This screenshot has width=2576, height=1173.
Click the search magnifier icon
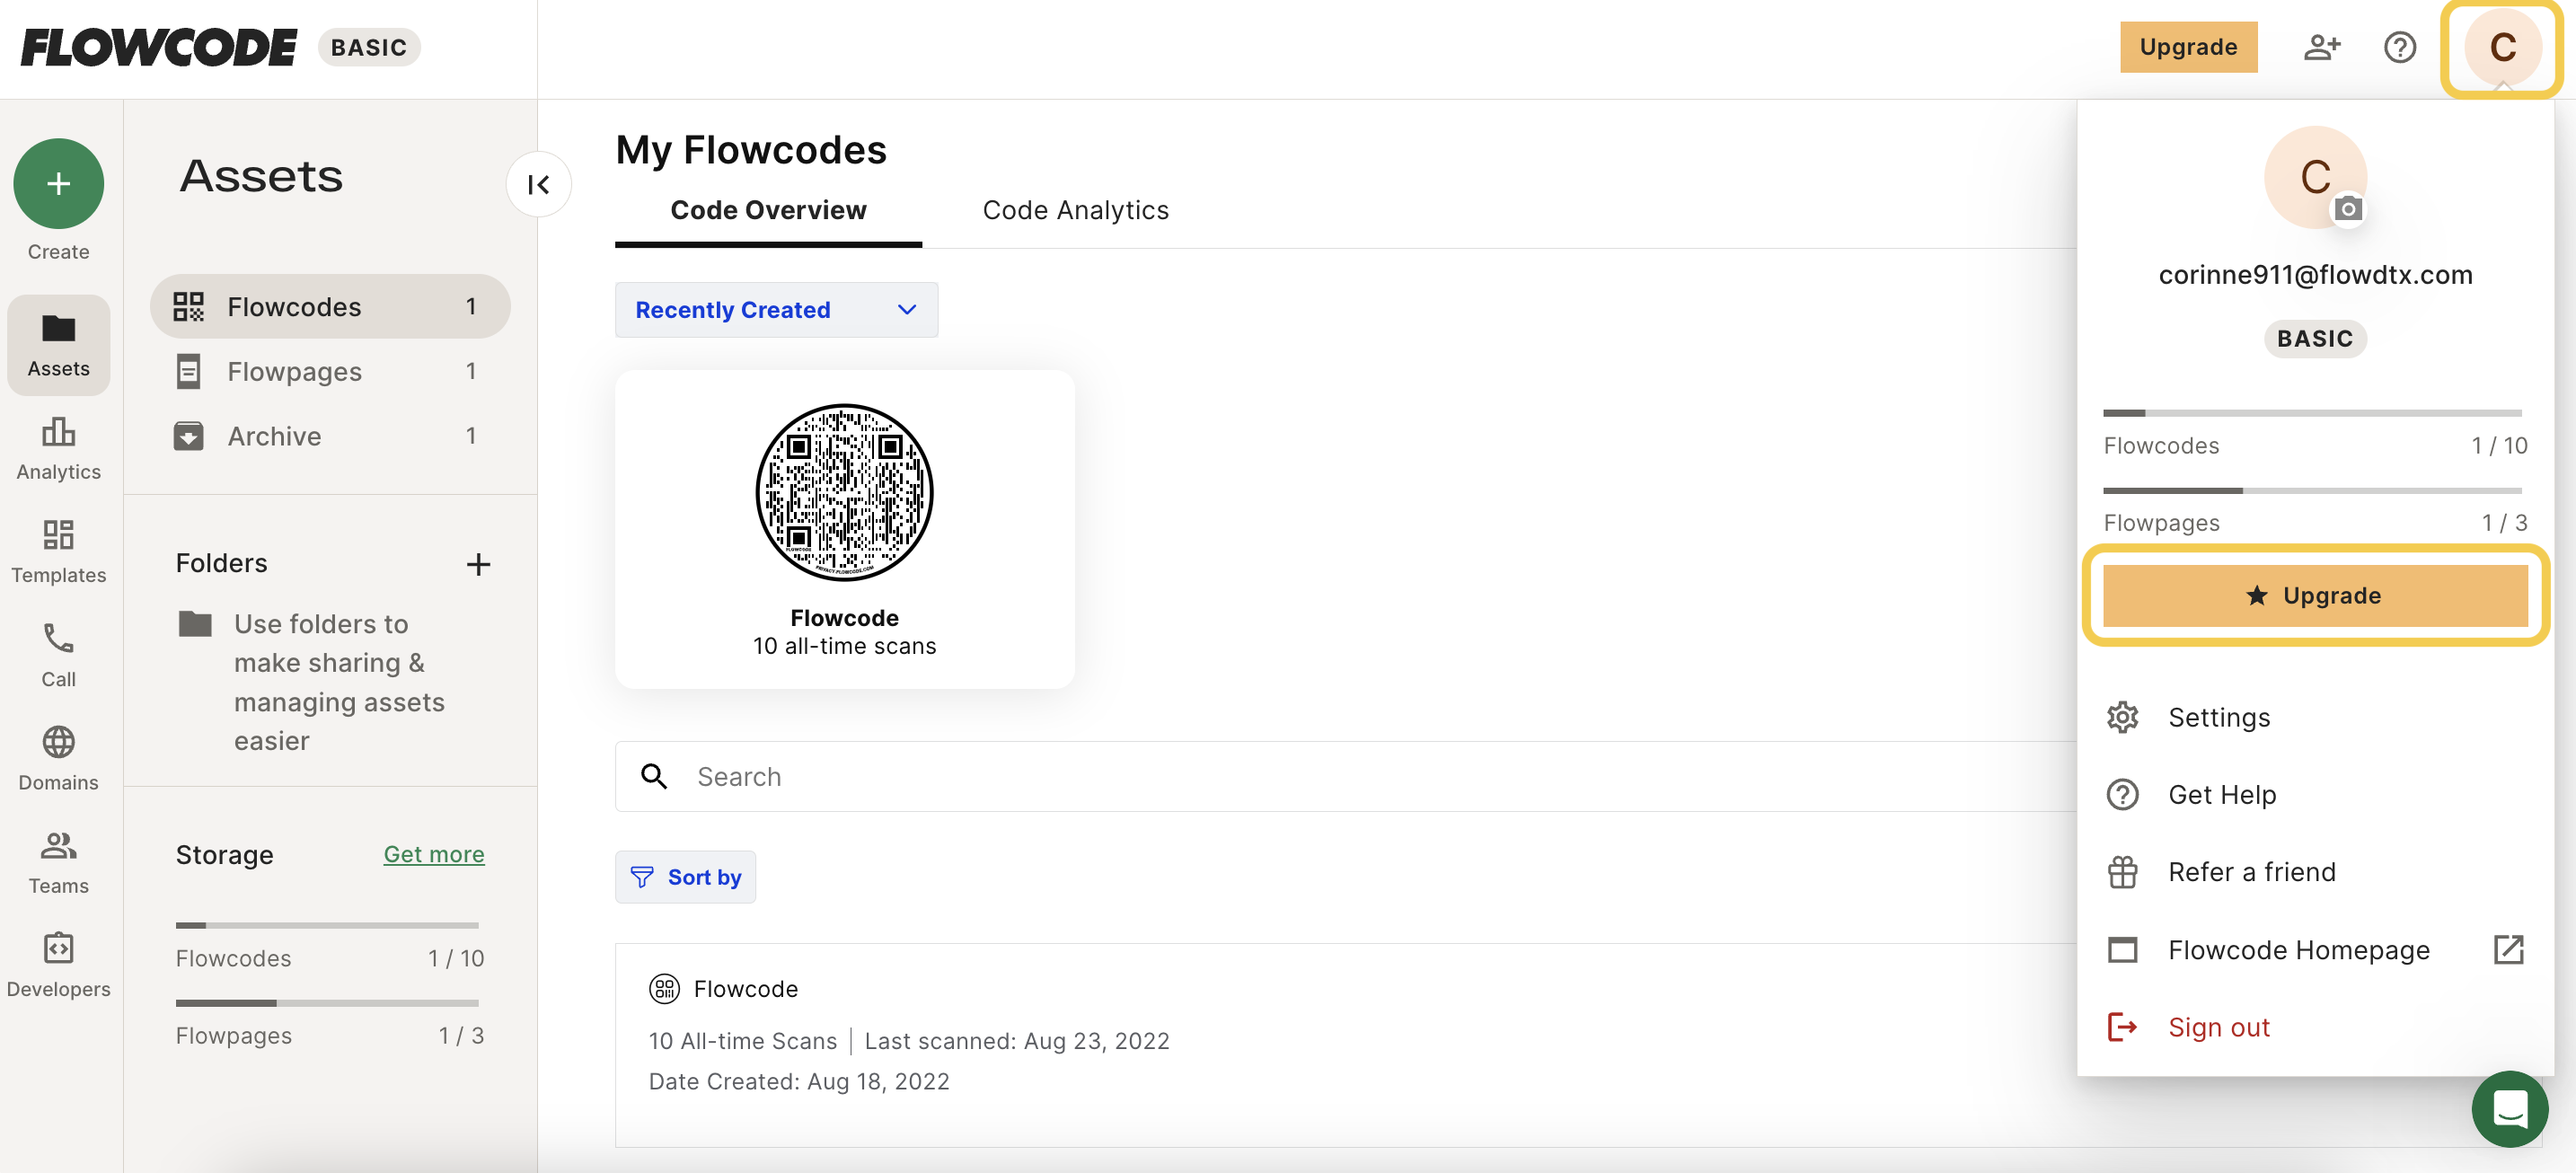653,776
